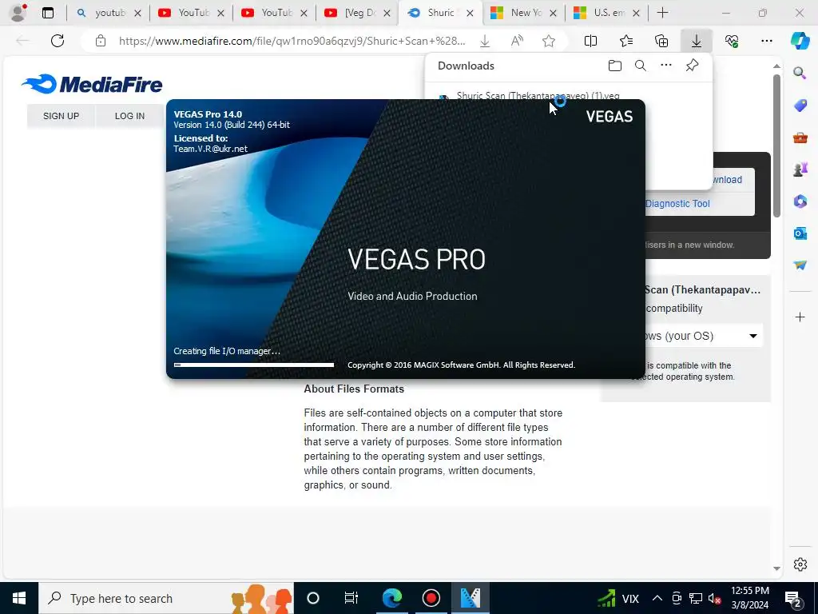The width and height of the screenshot is (818, 614).
Task: Open the screen recorder taskbar icon
Action: [431, 598]
